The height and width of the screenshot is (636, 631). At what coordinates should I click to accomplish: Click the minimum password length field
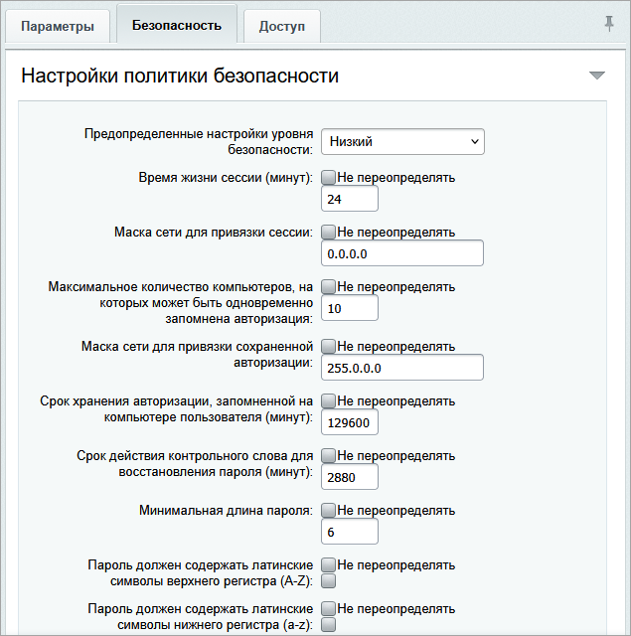coord(350,533)
